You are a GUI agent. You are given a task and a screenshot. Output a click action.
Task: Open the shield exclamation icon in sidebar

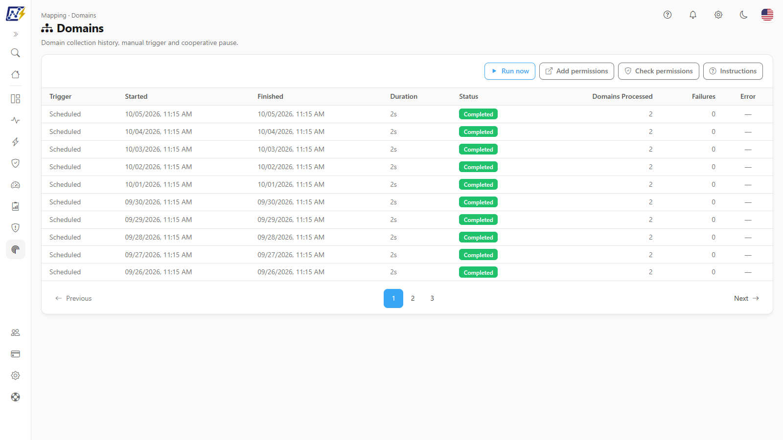(x=16, y=228)
